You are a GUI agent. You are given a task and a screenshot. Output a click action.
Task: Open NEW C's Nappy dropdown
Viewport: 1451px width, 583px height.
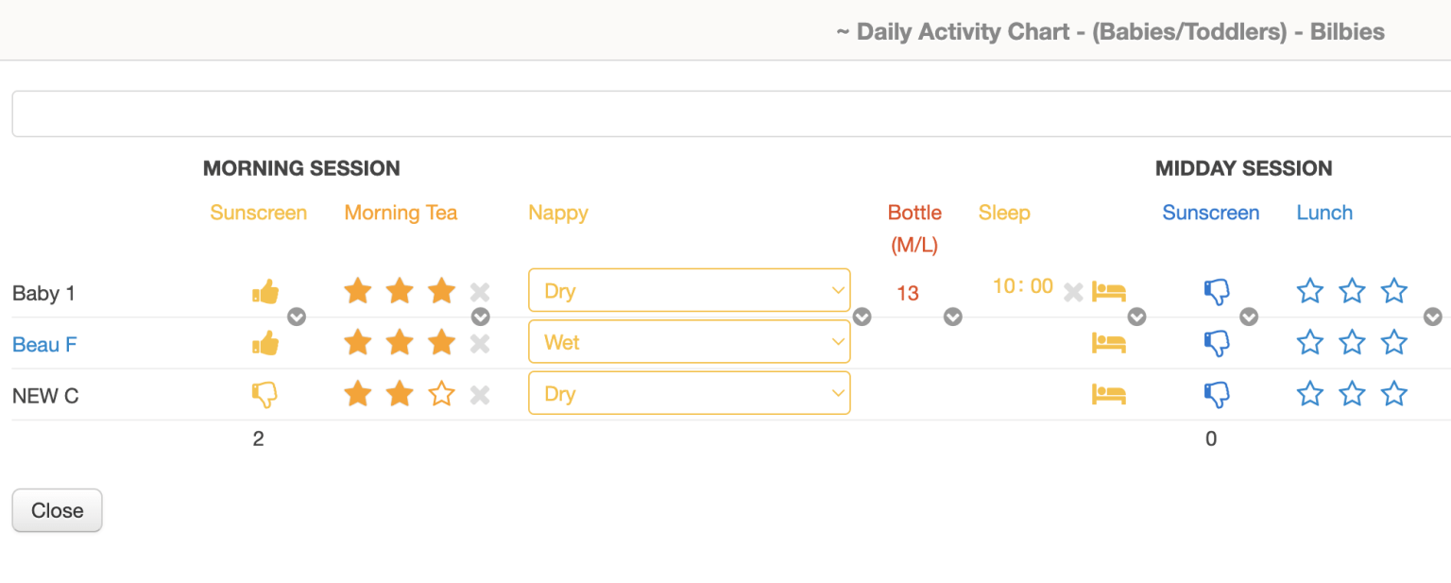[689, 393]
